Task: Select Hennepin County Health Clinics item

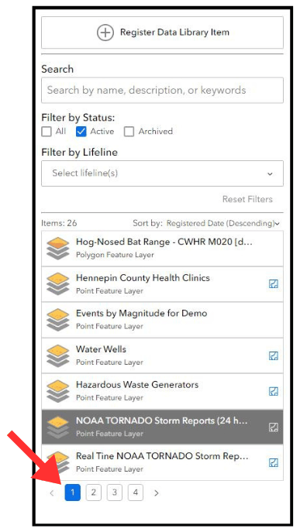Action: pyautogui.click(x=162, y=284)
